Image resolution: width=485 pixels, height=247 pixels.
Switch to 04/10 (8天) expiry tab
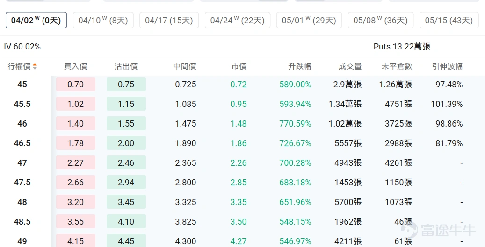[103, 21]
